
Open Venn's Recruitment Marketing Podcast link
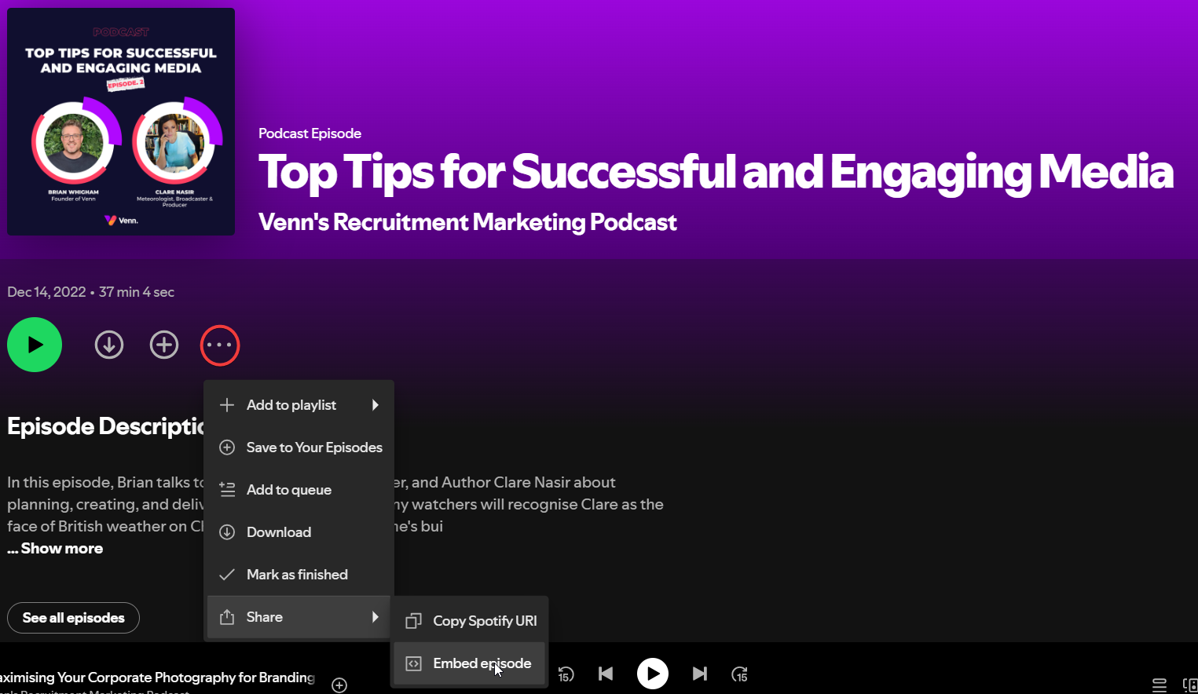(x=467, y=222)
